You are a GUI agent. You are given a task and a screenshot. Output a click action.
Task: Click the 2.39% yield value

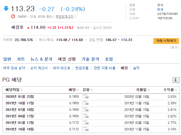tap(172, 103)
